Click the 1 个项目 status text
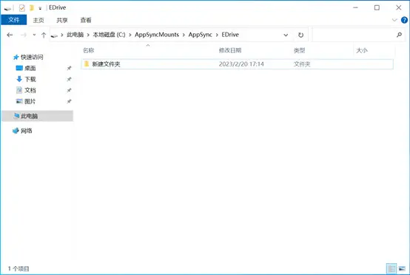The width and height of the screenshot is (410, 275). (19, 269)
